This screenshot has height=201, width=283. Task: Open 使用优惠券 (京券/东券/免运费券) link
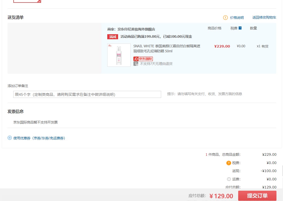(39, 138)
